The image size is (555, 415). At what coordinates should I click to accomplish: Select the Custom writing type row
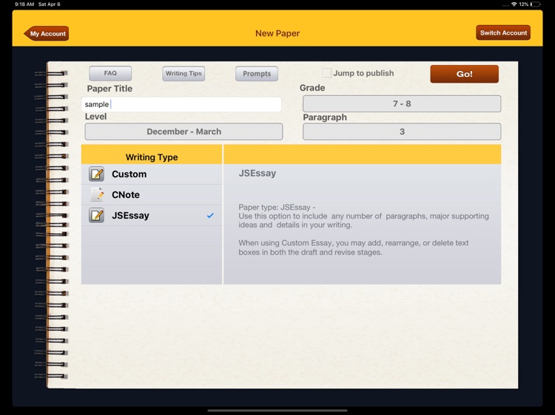point(152,174)
